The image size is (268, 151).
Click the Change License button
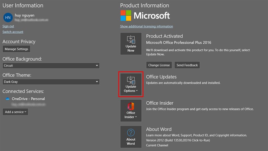click(x=159, y=65)
